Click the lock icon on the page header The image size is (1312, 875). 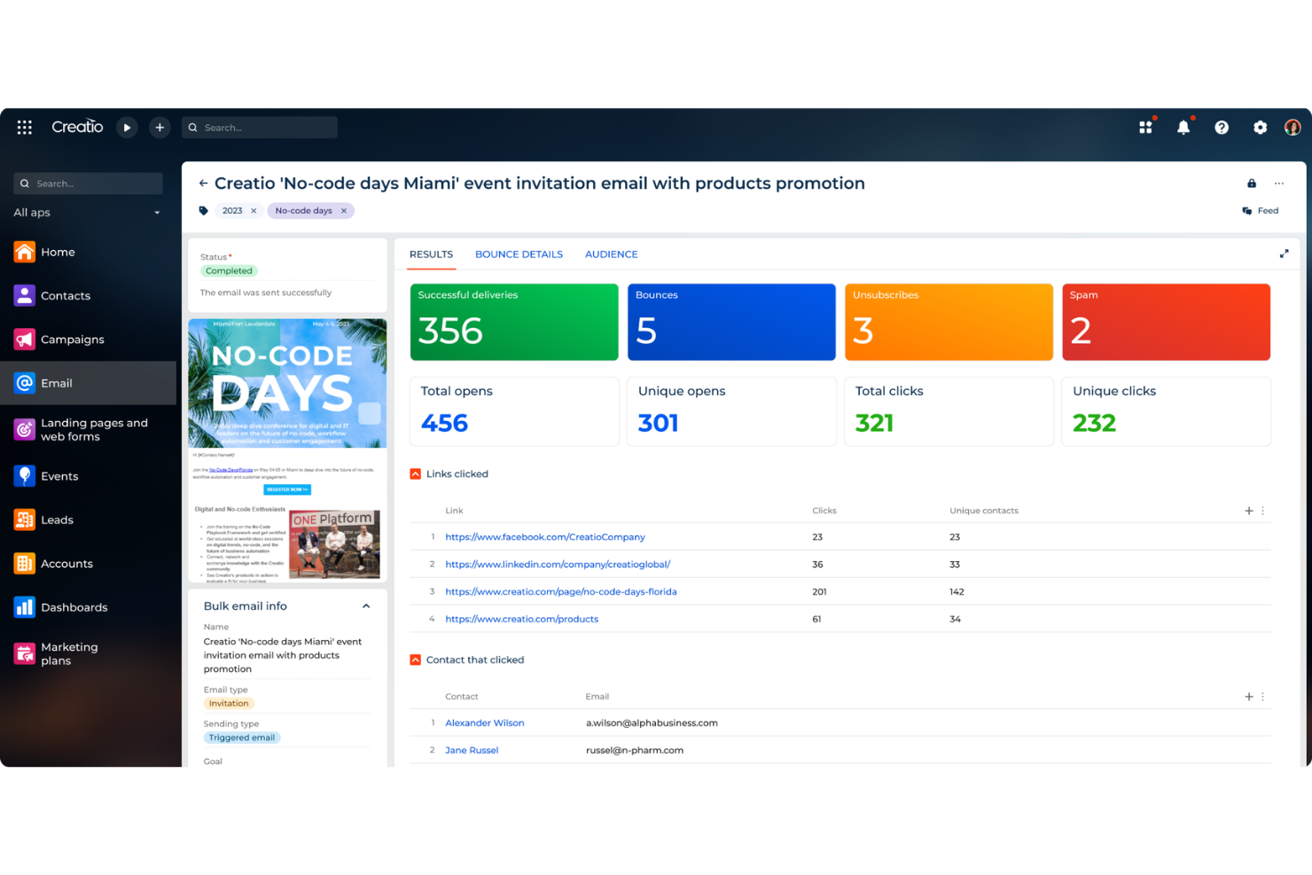[1252, 184]
